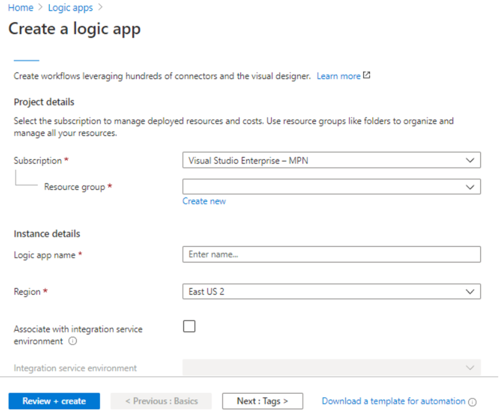503x411 pixels.
Task: Click info icon next to integration service environment
Action: point(73,341)
